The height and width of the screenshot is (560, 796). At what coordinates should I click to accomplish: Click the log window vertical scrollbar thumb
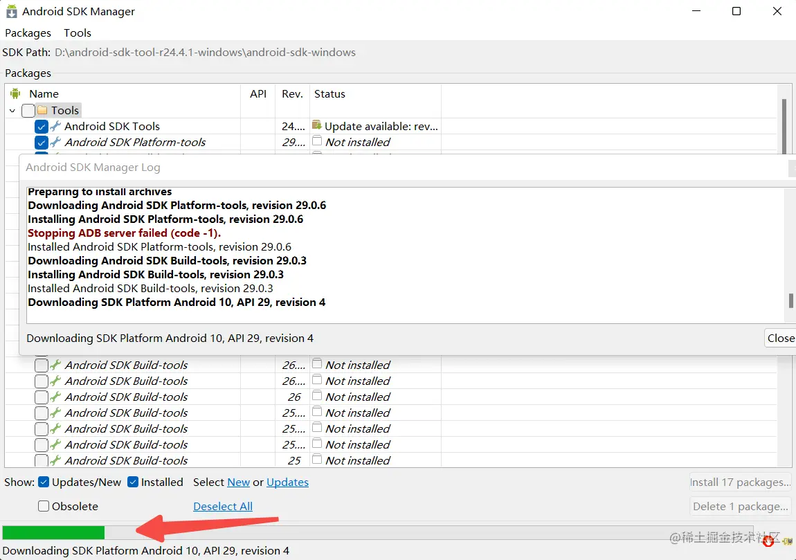point(791,300)
